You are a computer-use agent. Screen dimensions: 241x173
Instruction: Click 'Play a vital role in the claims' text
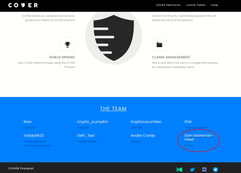coord(185,65)
